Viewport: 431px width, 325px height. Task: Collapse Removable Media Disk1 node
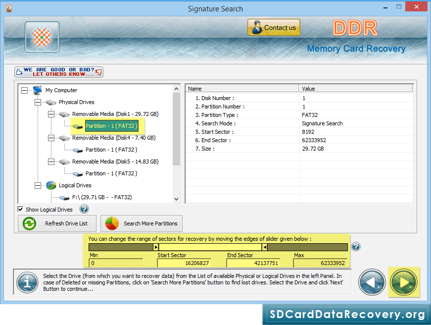(51, 114)
